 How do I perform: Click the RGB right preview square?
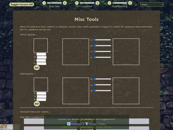coord(126,91)
